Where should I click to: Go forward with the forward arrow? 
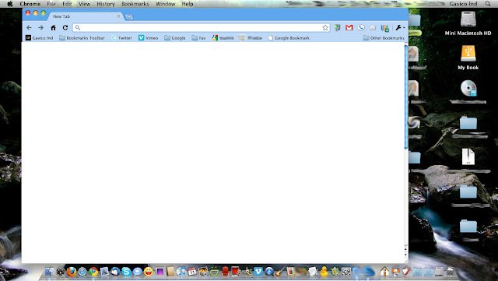(41, 28)
